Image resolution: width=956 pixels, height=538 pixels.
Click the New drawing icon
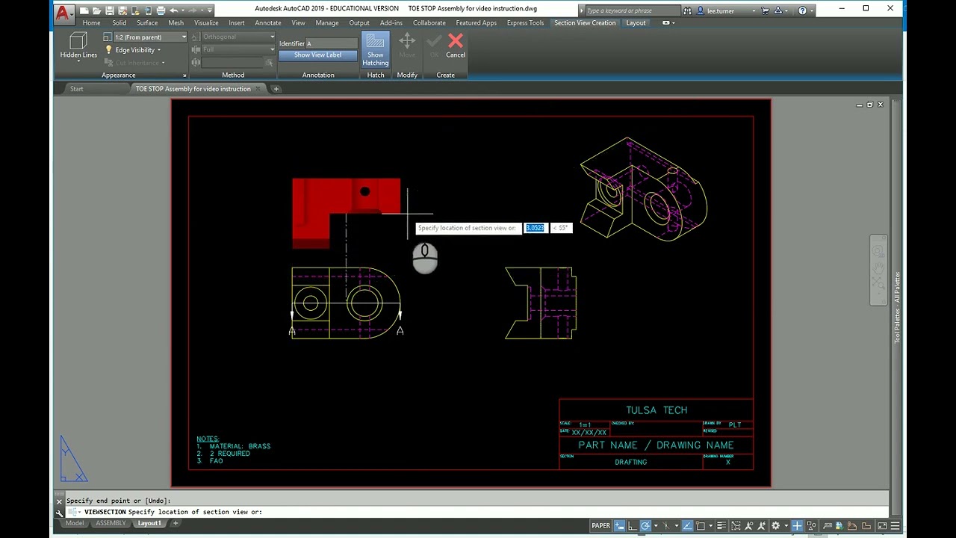coord(84,10)
